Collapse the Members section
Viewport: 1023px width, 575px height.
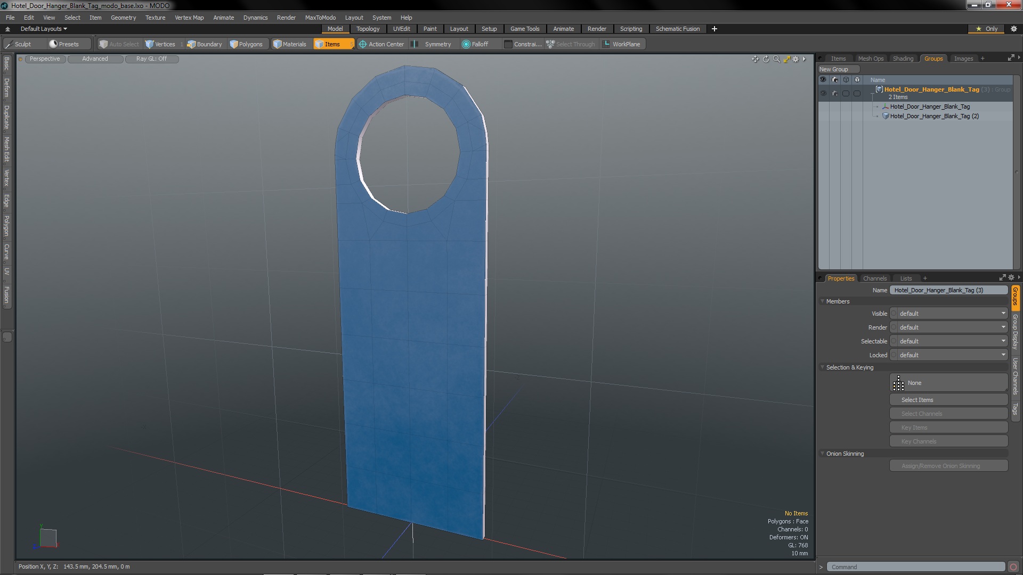coord(822,301)
